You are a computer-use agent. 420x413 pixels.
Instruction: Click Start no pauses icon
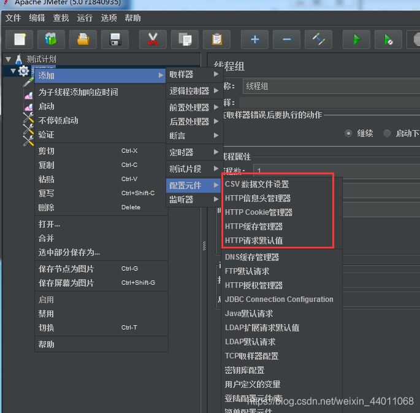coord(388,39)
